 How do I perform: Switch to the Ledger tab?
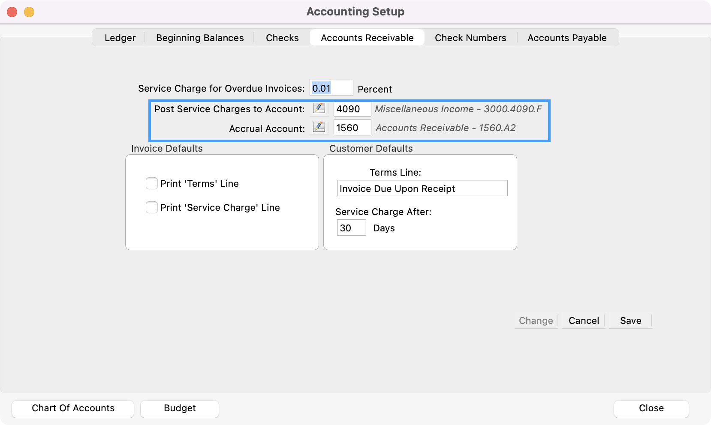pyautogui.click(x=120, y=38)
